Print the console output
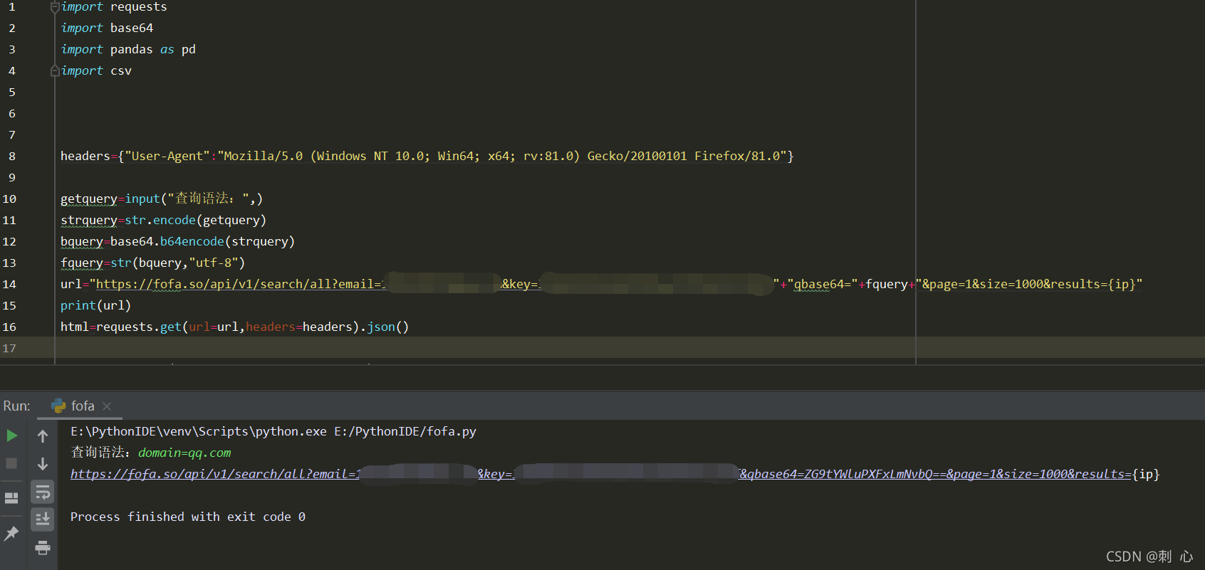Screen dimensions: 1205x570 pos(43,547)
